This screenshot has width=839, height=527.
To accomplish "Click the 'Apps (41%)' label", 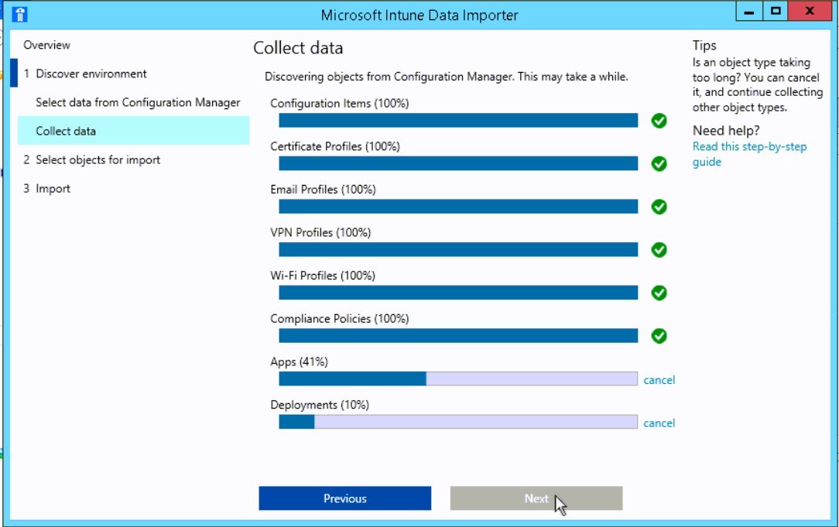I will 299,362.
